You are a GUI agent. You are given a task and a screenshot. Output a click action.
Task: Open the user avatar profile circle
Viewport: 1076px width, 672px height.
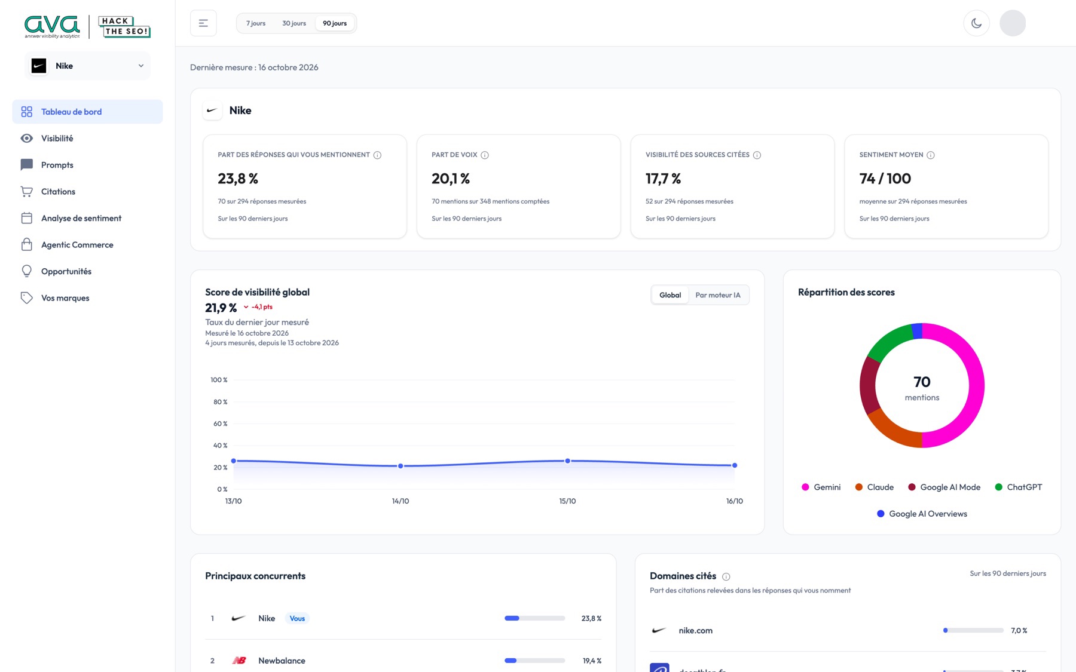[x=1013, y=23]
